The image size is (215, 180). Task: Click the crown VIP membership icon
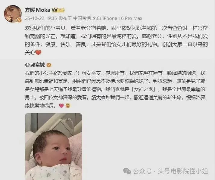click(x=54, y=10)
